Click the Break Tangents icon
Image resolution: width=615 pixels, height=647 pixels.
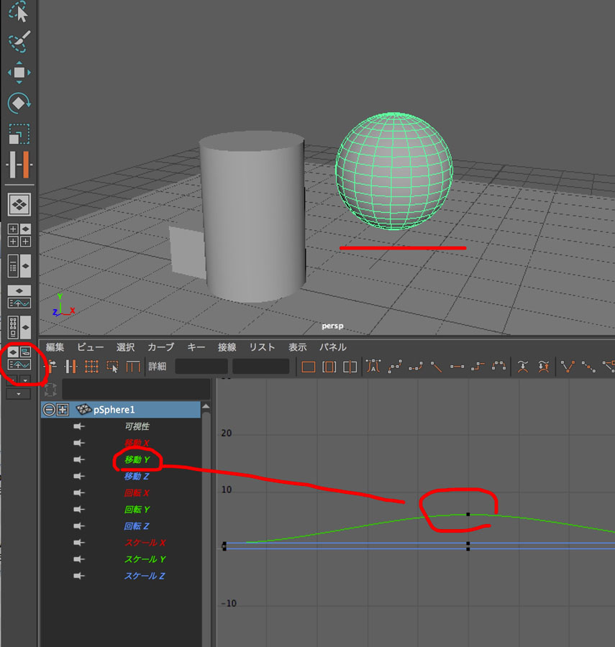[x=568, y=367]
